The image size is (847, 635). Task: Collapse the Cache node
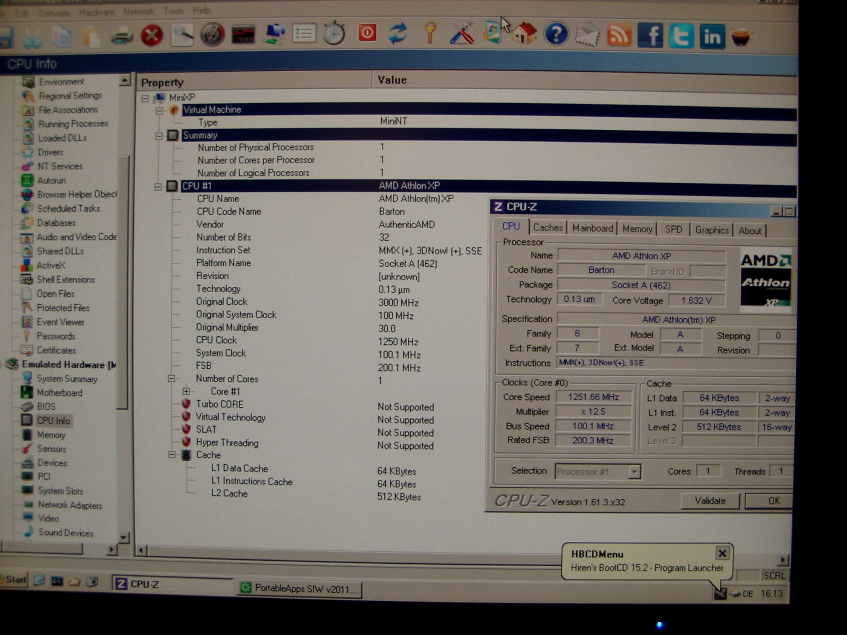172,455
